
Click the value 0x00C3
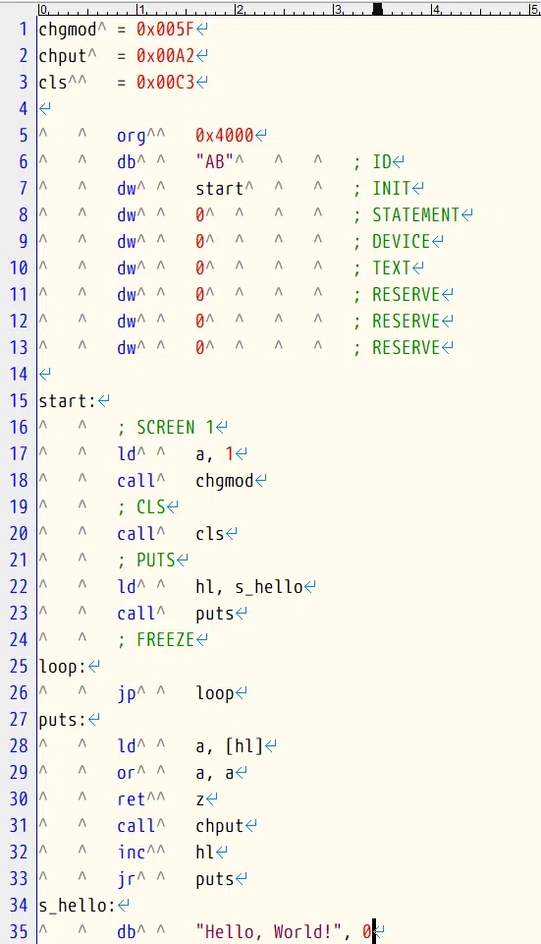165,82
